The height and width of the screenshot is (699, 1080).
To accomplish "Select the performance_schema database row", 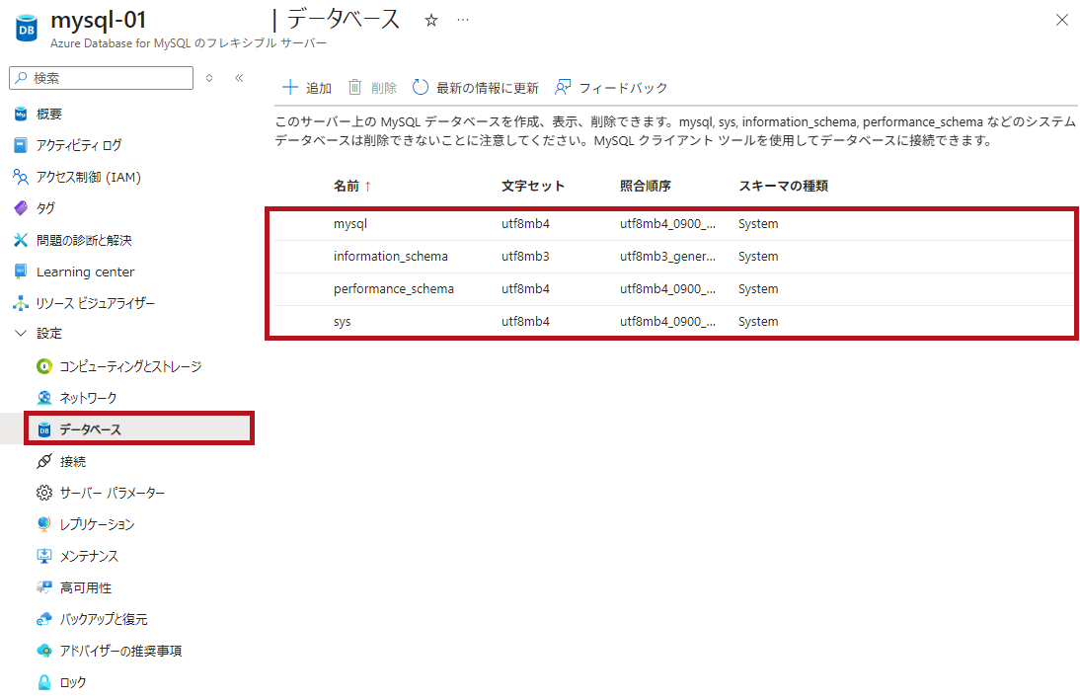I will (394, 289).
